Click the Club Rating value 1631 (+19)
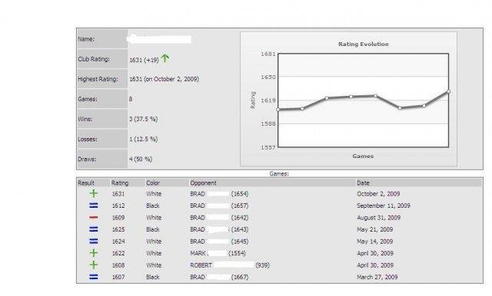The image size is (492, 296). click(144, 60)
